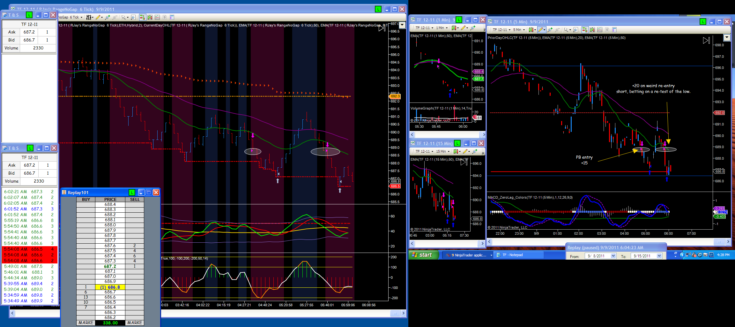Select pencil tool in 1 Min chart

(464, 28)
